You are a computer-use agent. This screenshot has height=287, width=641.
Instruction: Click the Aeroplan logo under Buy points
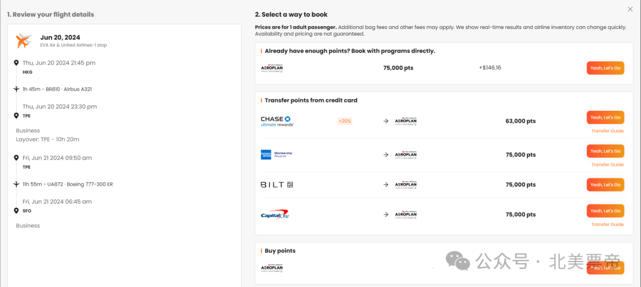[272, 268]
